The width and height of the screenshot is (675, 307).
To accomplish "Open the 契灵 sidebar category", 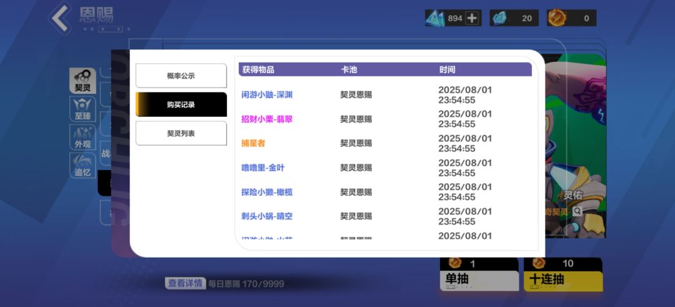I will coord(82,81).
